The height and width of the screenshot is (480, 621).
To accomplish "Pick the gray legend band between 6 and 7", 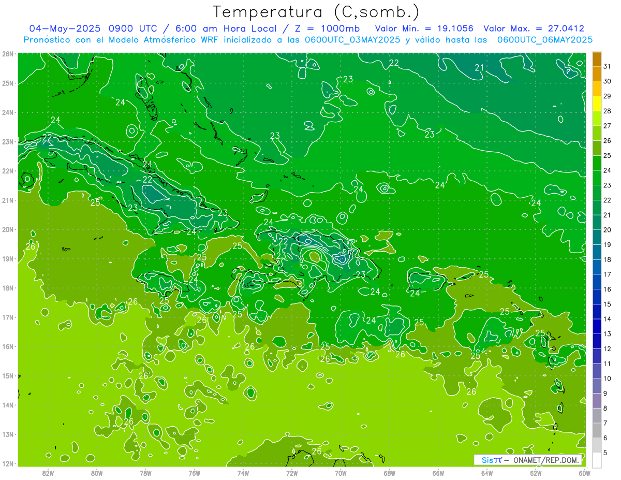I will pyautogui.click(x=597, y=430).
